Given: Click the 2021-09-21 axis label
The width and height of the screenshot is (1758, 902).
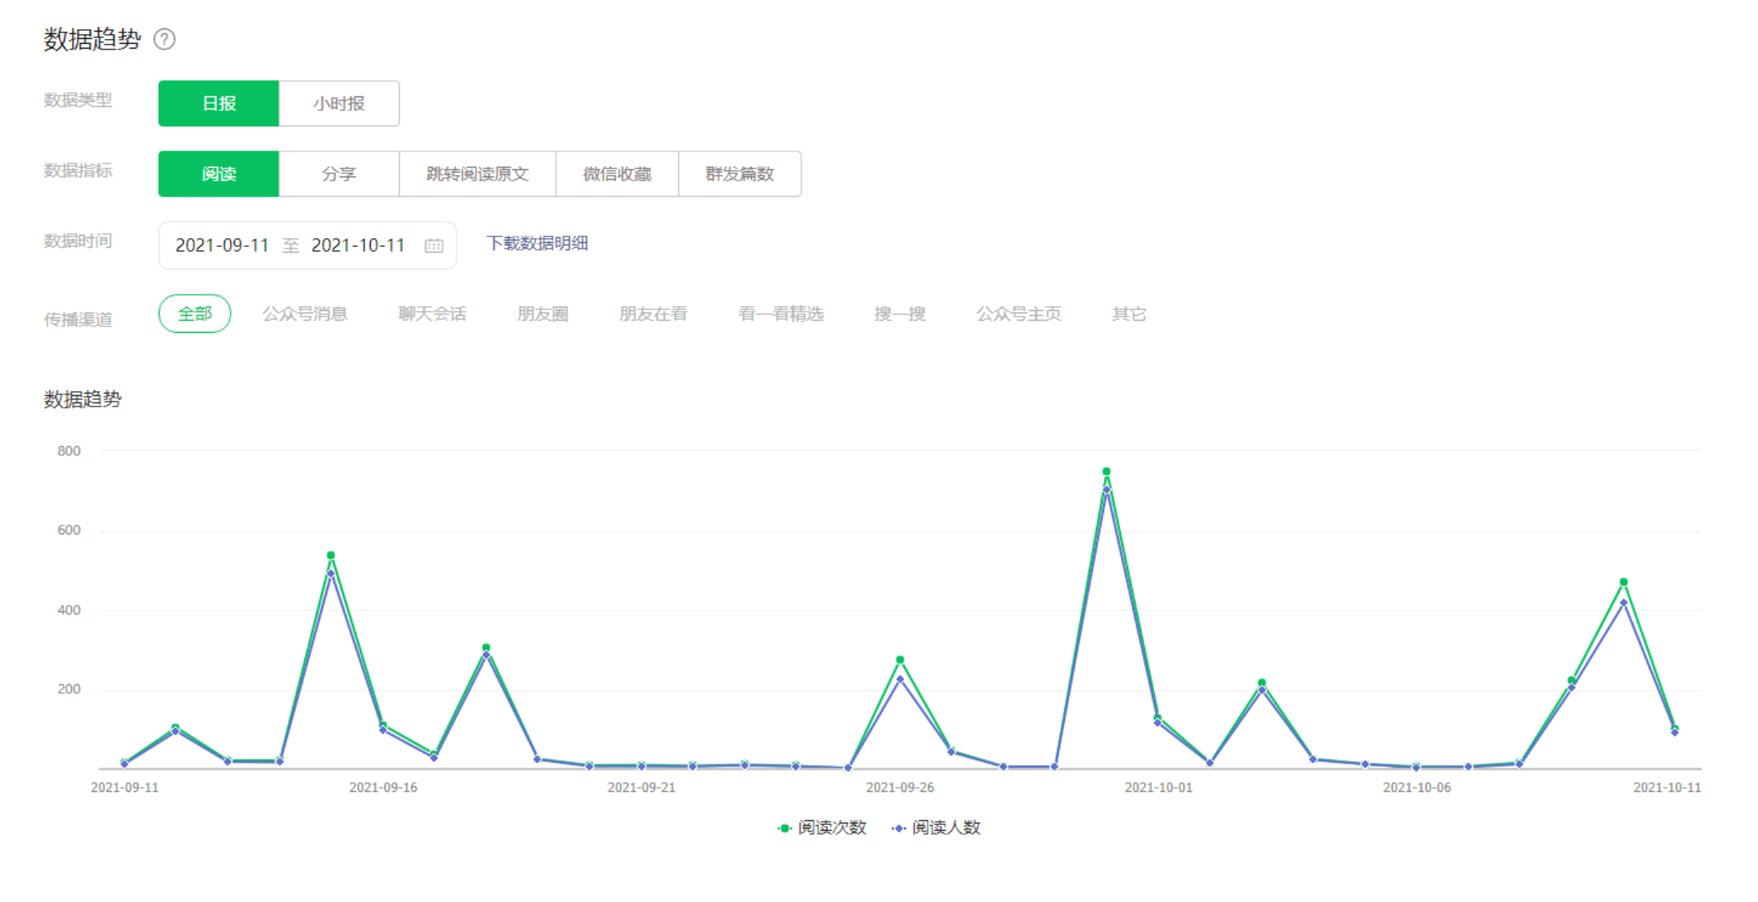Looking at the screenshot, I should (642, 788).
